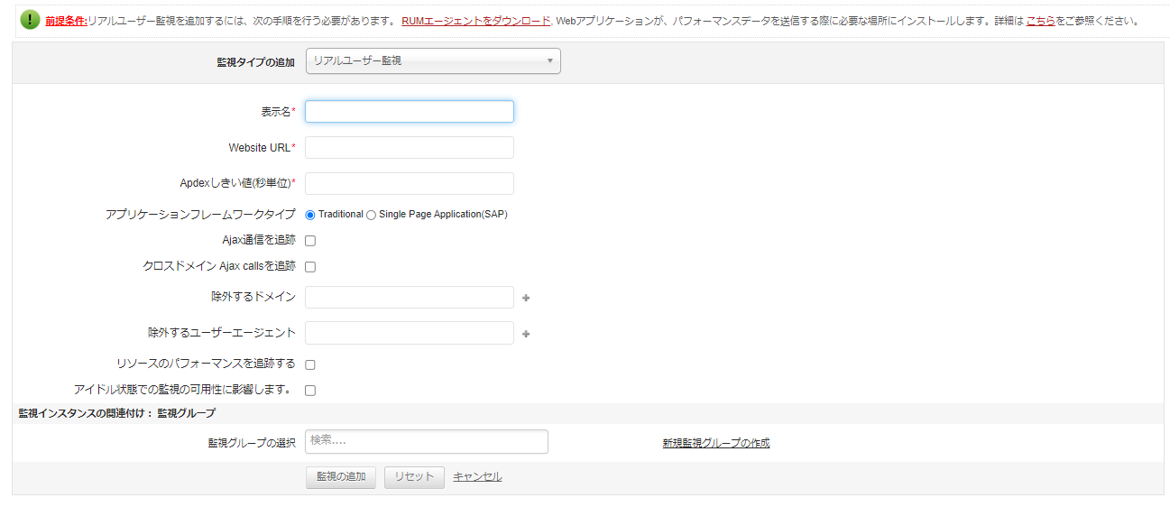Click the Apdexしきい値 input field
The width and height of the screenshot is (1170, 507).
click(410, 184)
